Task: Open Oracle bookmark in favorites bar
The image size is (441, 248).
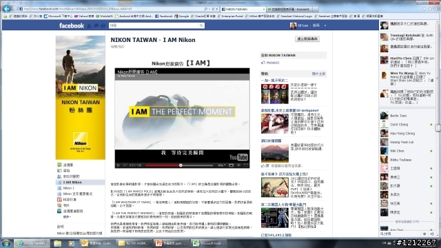Action: [203, 17]
